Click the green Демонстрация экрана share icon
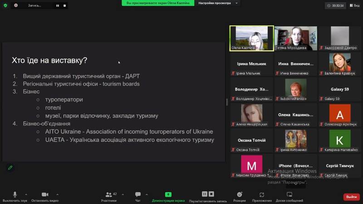This screenshot has height=204, width=363. (x=168, y=194)
